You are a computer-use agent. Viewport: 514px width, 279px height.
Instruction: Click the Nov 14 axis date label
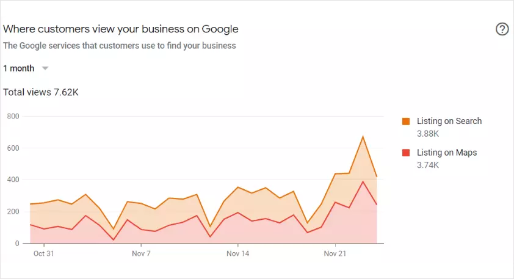click(237, 253)
